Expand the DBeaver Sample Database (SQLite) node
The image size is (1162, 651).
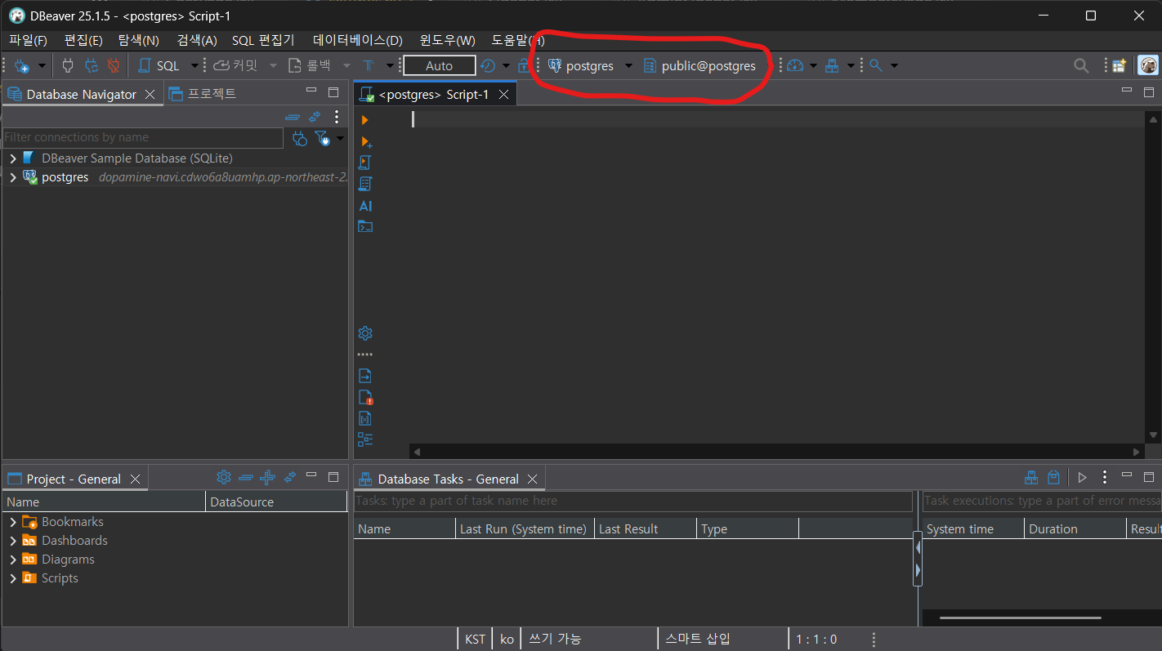(13, 158)
